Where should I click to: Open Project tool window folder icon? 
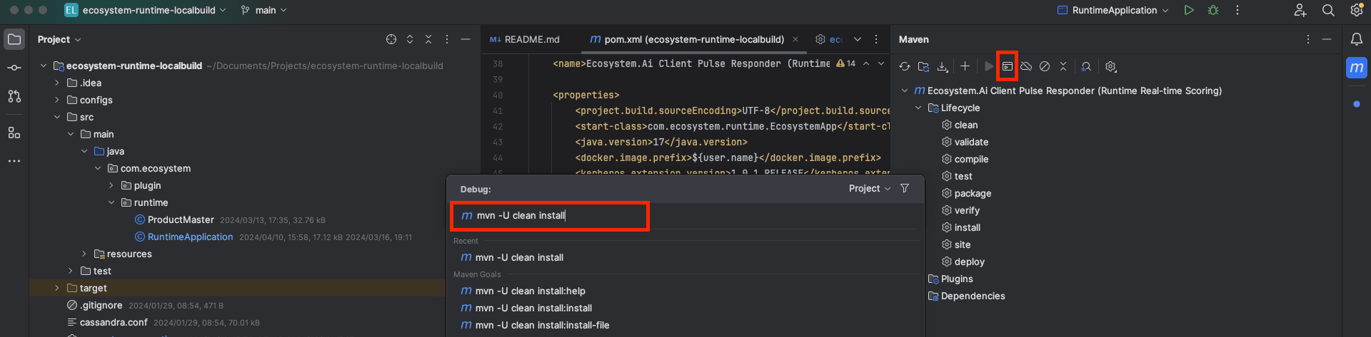coord(14,39)
